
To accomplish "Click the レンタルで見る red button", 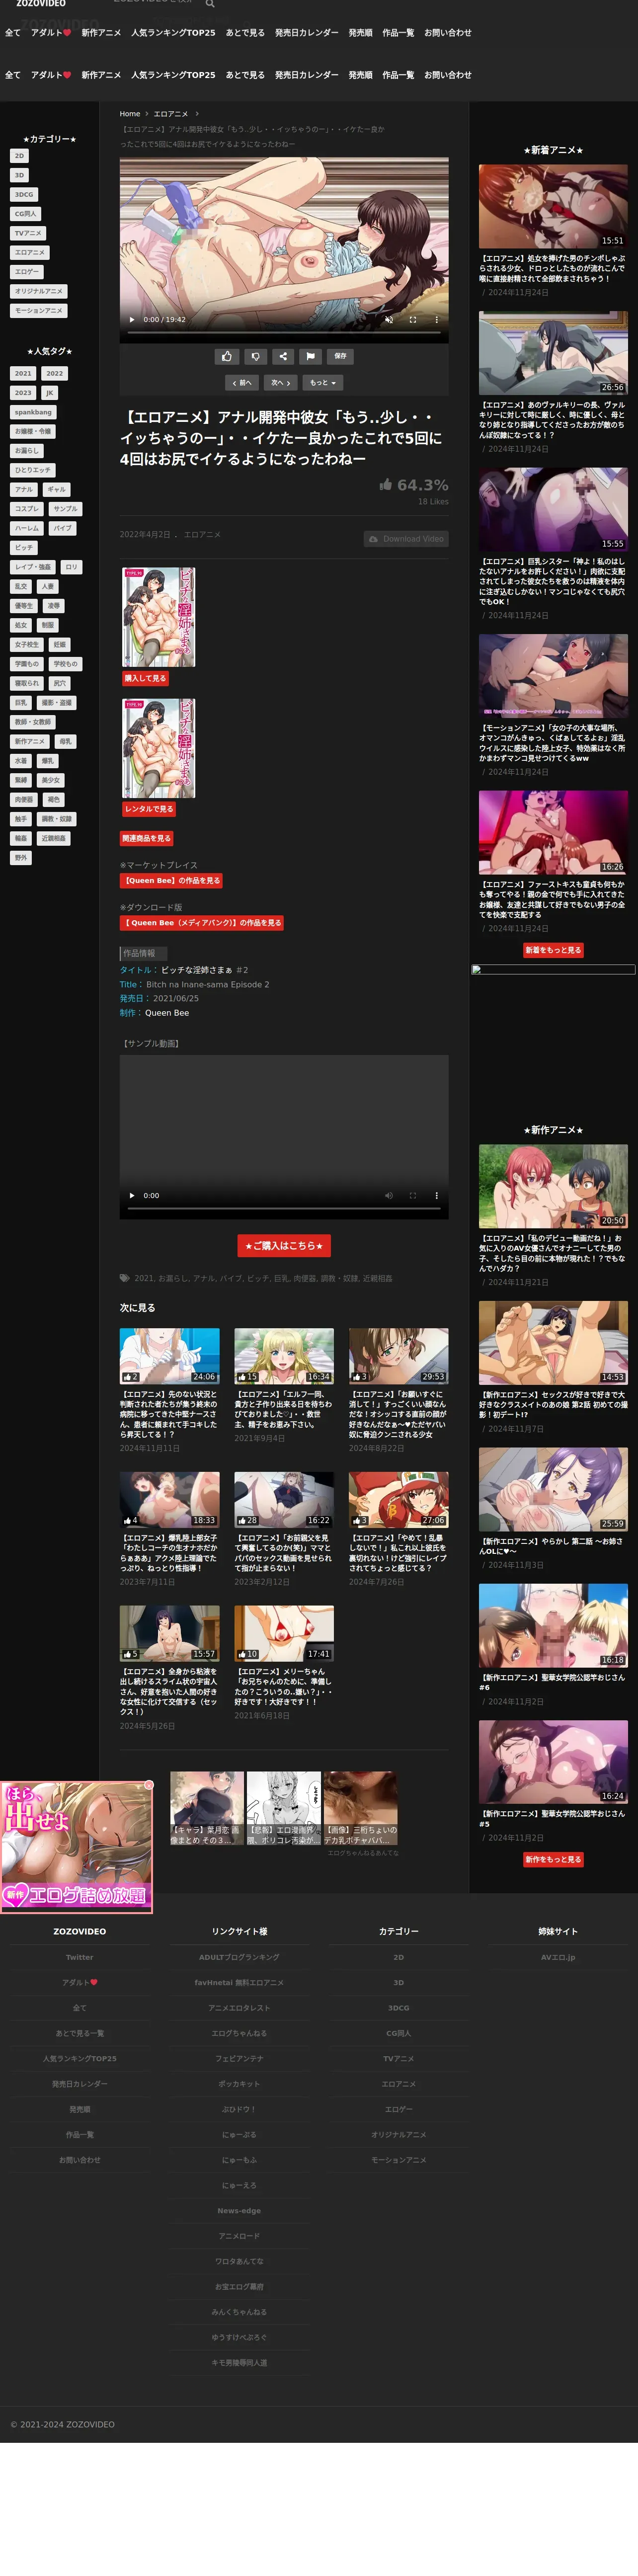I will click(x=149, y=809).
